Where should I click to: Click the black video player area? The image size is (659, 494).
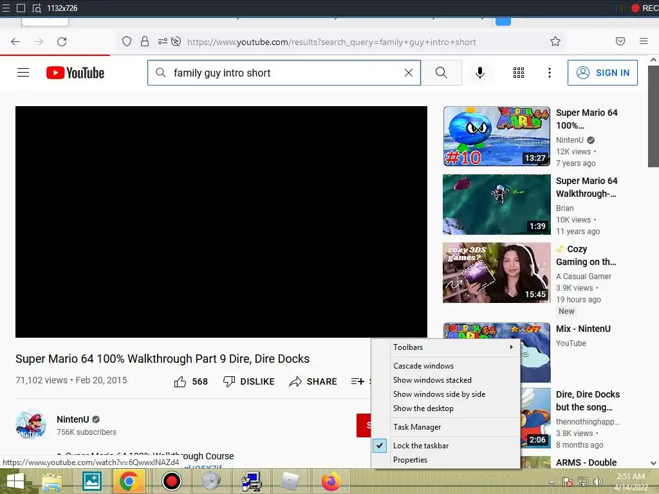pos(221,221)
